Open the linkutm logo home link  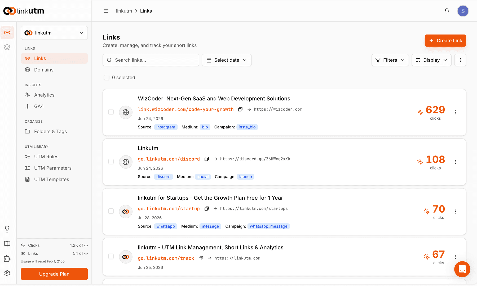[x=24, y=11]
